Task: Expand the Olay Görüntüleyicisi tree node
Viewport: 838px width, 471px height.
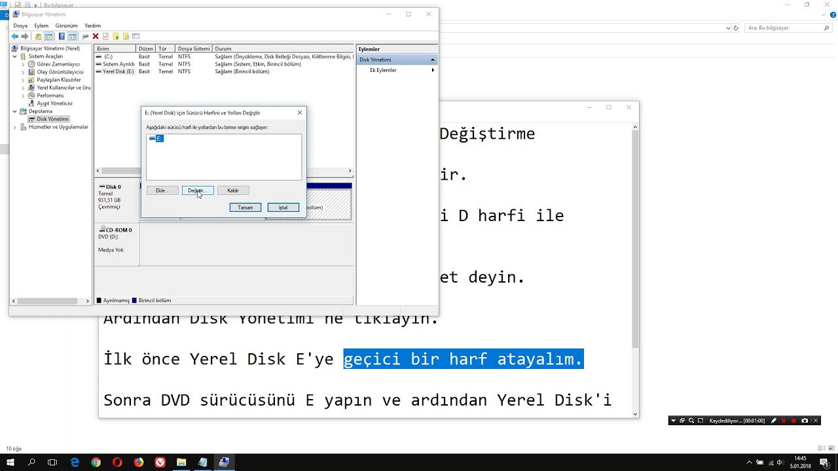Action: 23,72
